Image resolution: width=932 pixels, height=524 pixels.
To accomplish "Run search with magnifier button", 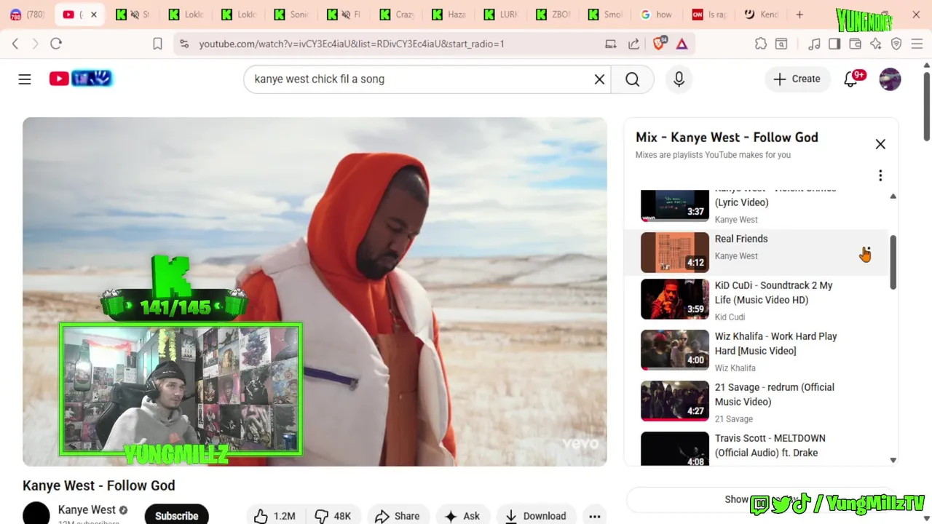I will [x=632, y=79].
